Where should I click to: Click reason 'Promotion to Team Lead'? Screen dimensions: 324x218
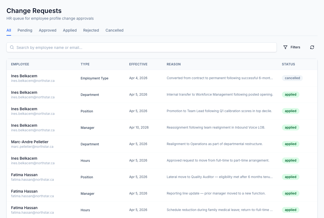(219, 111)
